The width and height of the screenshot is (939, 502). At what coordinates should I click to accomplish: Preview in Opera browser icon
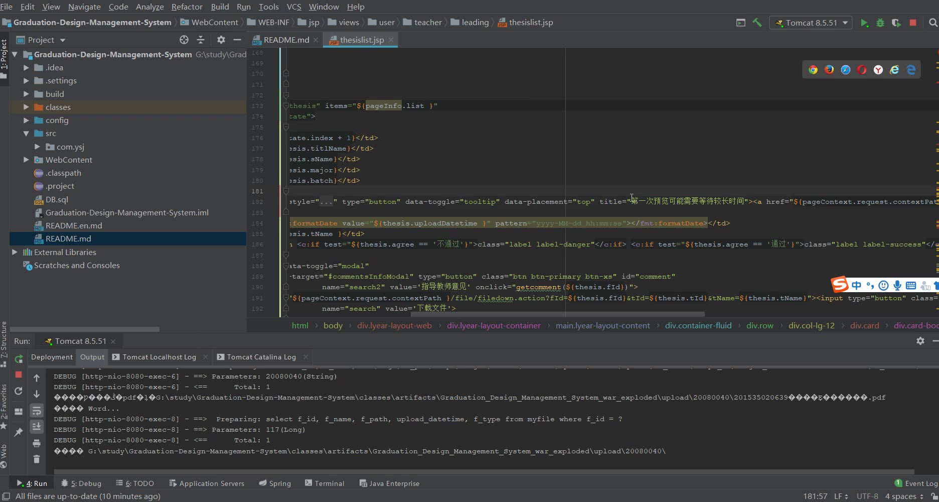point(862,70)
